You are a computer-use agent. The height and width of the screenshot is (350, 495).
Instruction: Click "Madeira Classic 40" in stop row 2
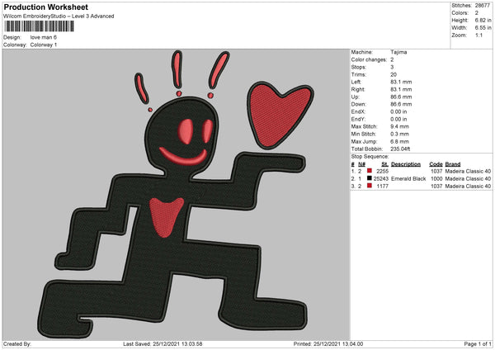coord(468,179)
